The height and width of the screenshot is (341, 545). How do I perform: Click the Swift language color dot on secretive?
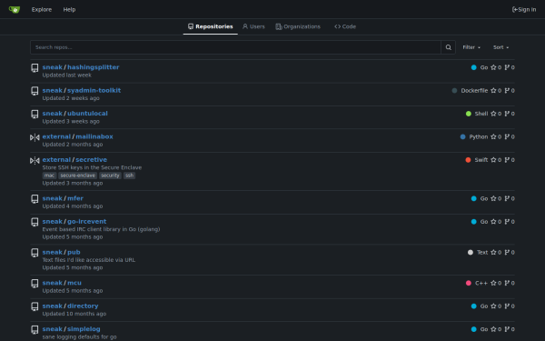[x=468, y=160]
